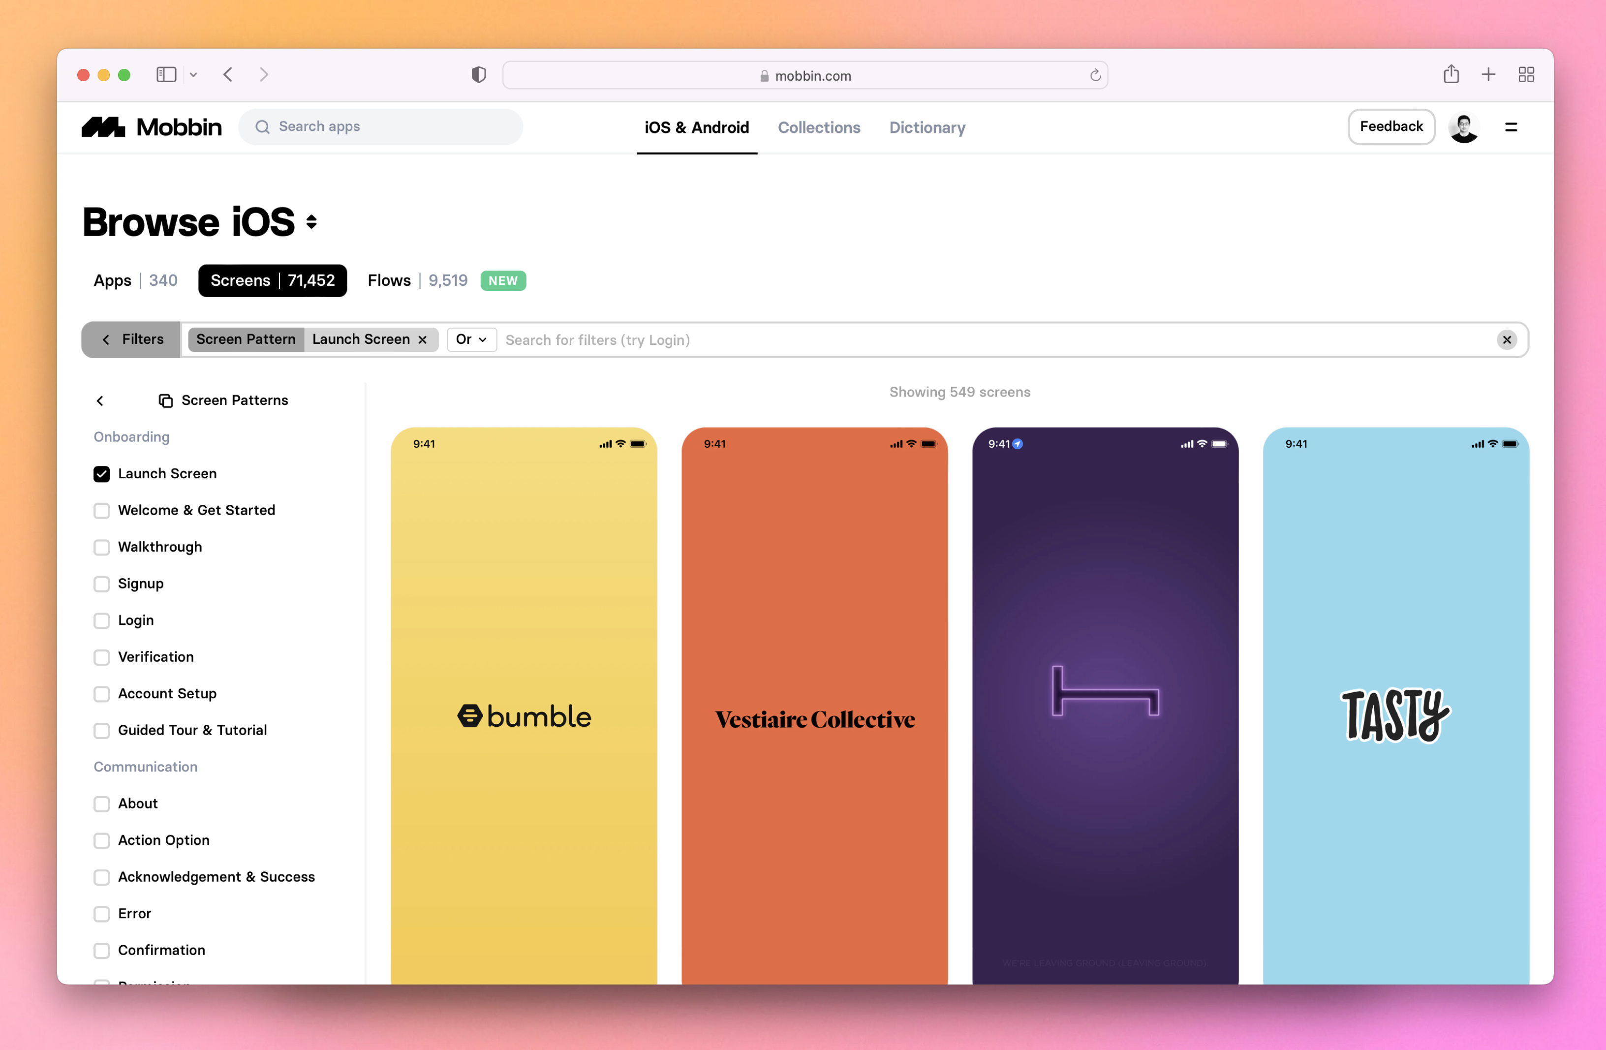Viewport: 1606px width, 1050px height.
Task: Open the privacy shield icon
Action: [x=478, y=75]
